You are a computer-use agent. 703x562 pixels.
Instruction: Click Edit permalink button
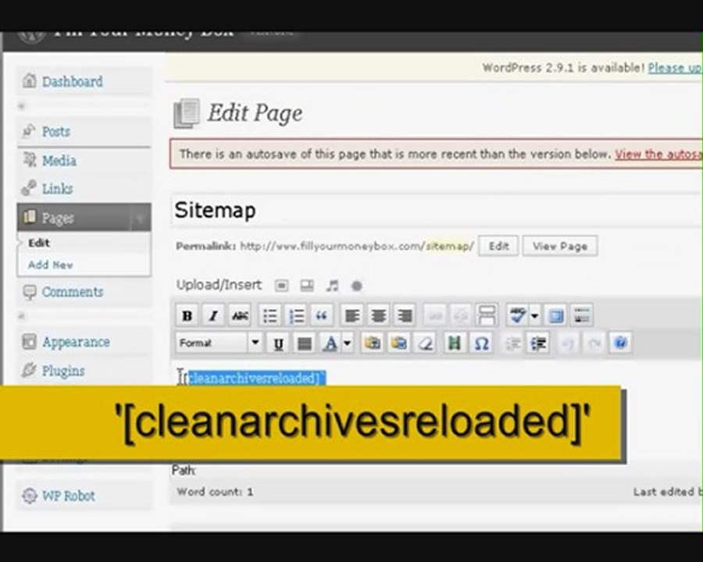click(498, 246)
